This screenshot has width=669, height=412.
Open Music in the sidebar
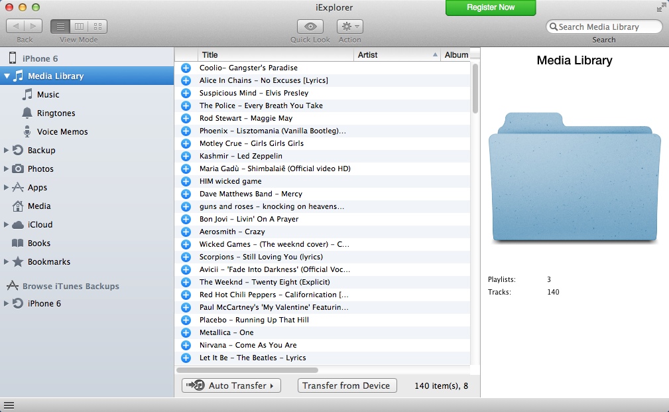pos(48,95)
